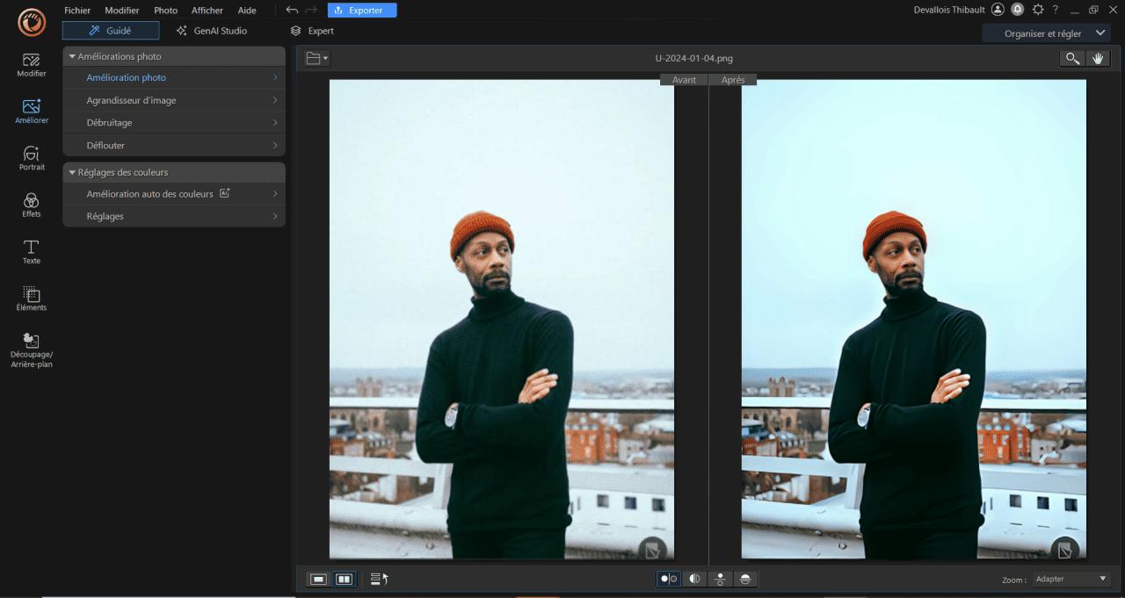Open app settings via gear icon
Viewport: 1125px width, 598px height.
tap(1038, 11)
